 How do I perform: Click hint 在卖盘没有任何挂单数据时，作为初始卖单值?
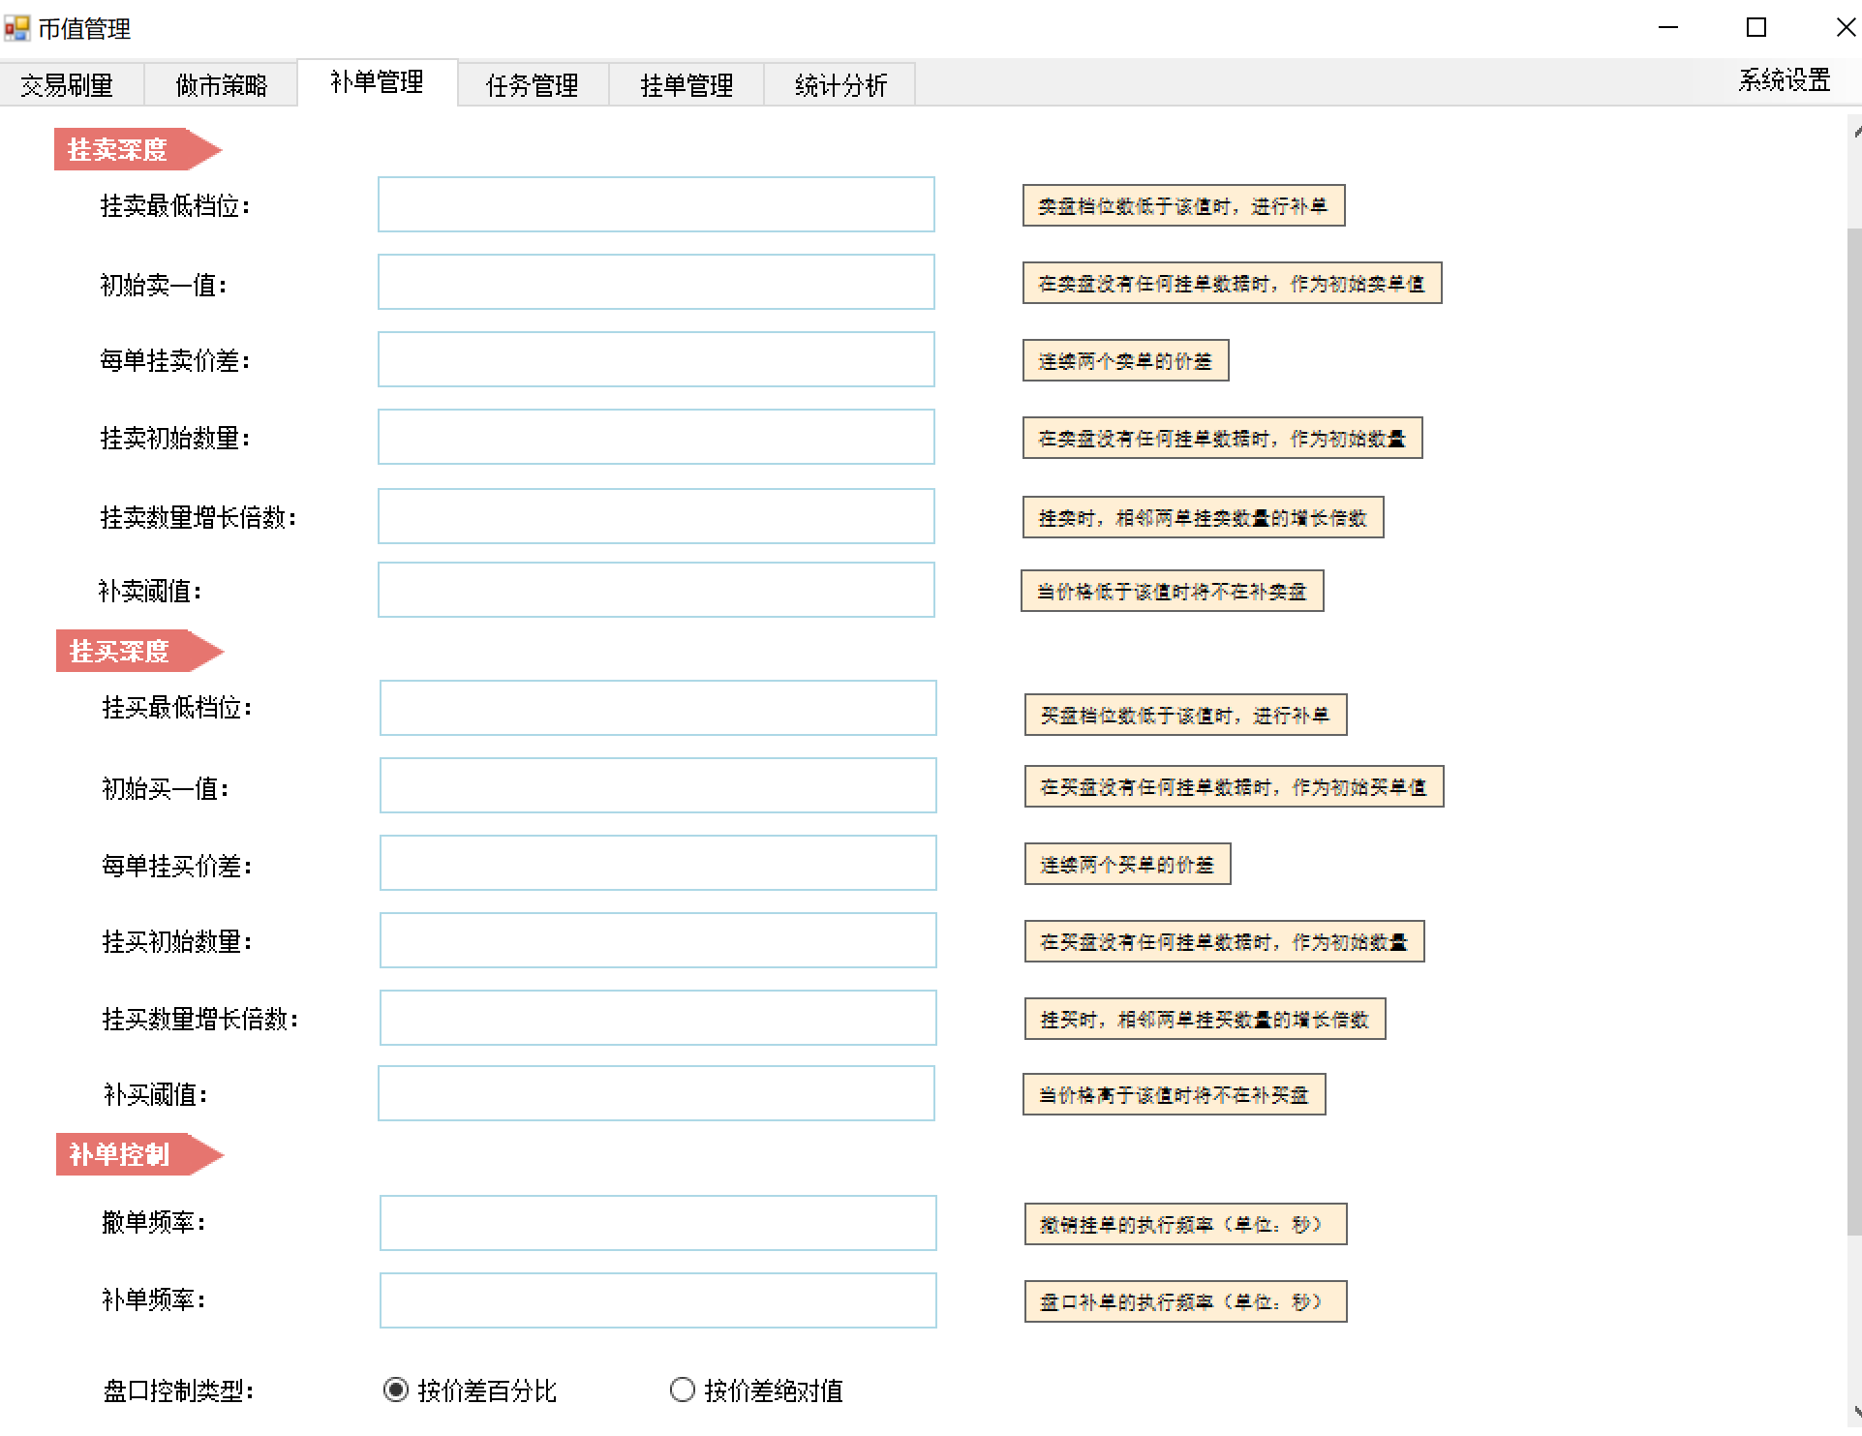(1233, 283)
